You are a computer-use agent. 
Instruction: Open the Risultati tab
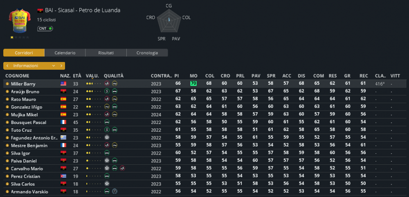[106, 53]
